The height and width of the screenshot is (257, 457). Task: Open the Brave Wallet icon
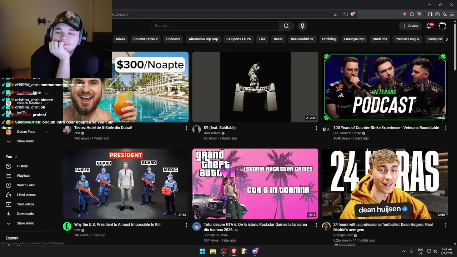(437, 14)
